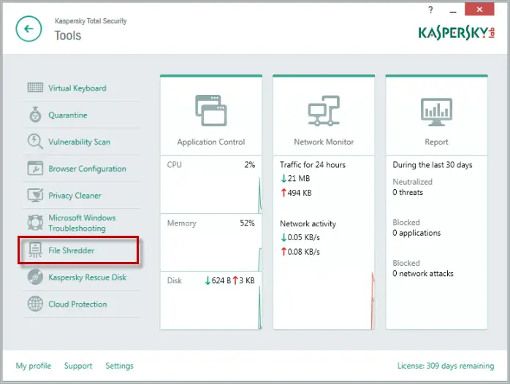The width and height of the screenshot is (510, 384).
Task: Click the Windows Troubleshooting lifebuoy icon
Action: 35,223
